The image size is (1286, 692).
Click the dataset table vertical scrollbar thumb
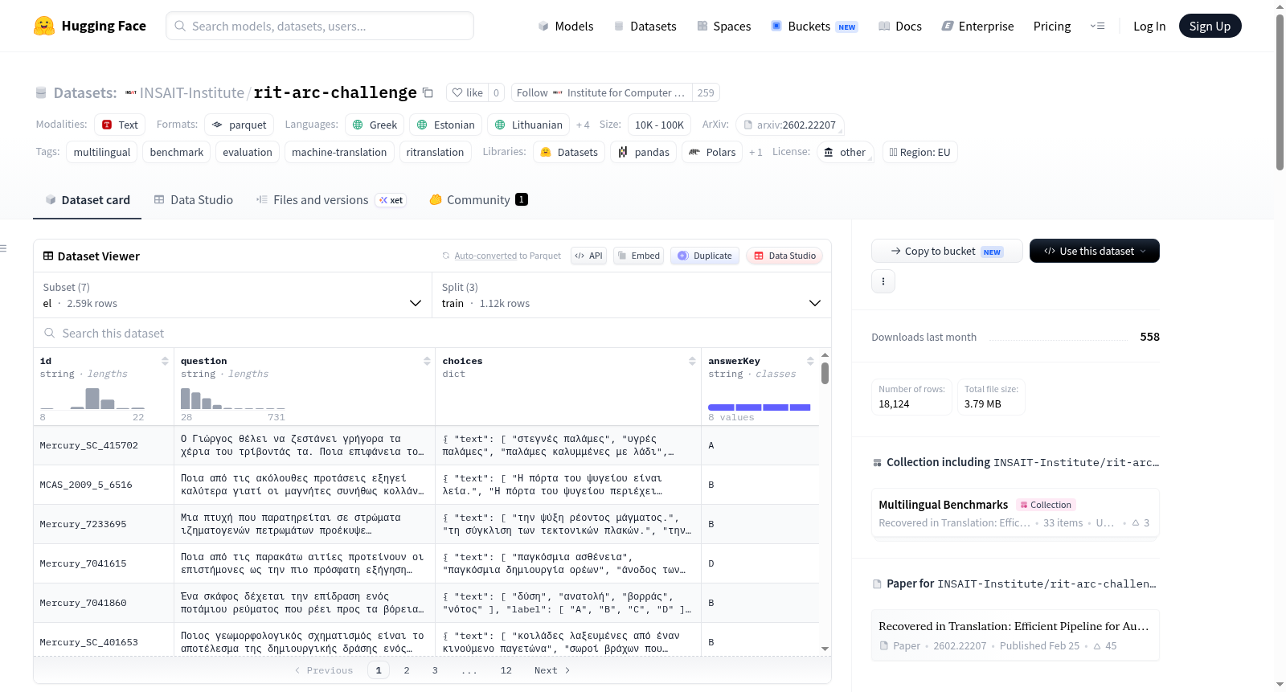point(825,373)
